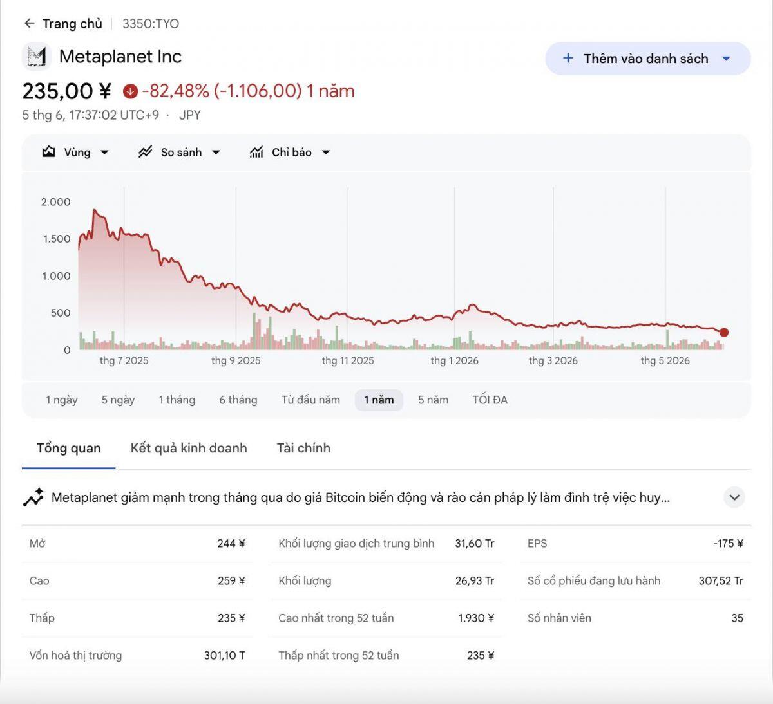The height and width of the screenshot is (704, 773).
Task: Select the 1 ngày time range
Action: point(62,400)
